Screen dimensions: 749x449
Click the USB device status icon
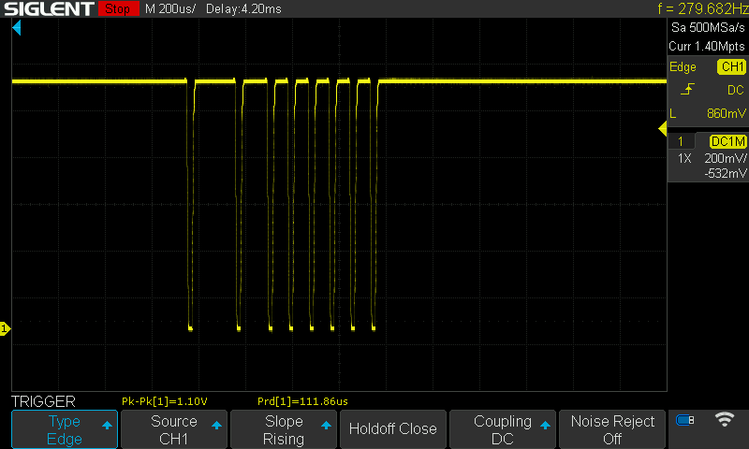point(685,420)
